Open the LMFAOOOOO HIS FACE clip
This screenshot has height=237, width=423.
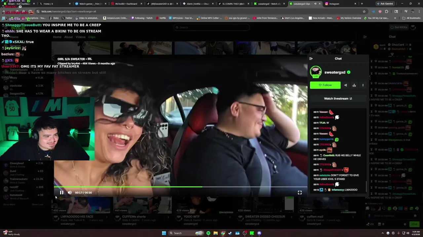pos(77,217)
